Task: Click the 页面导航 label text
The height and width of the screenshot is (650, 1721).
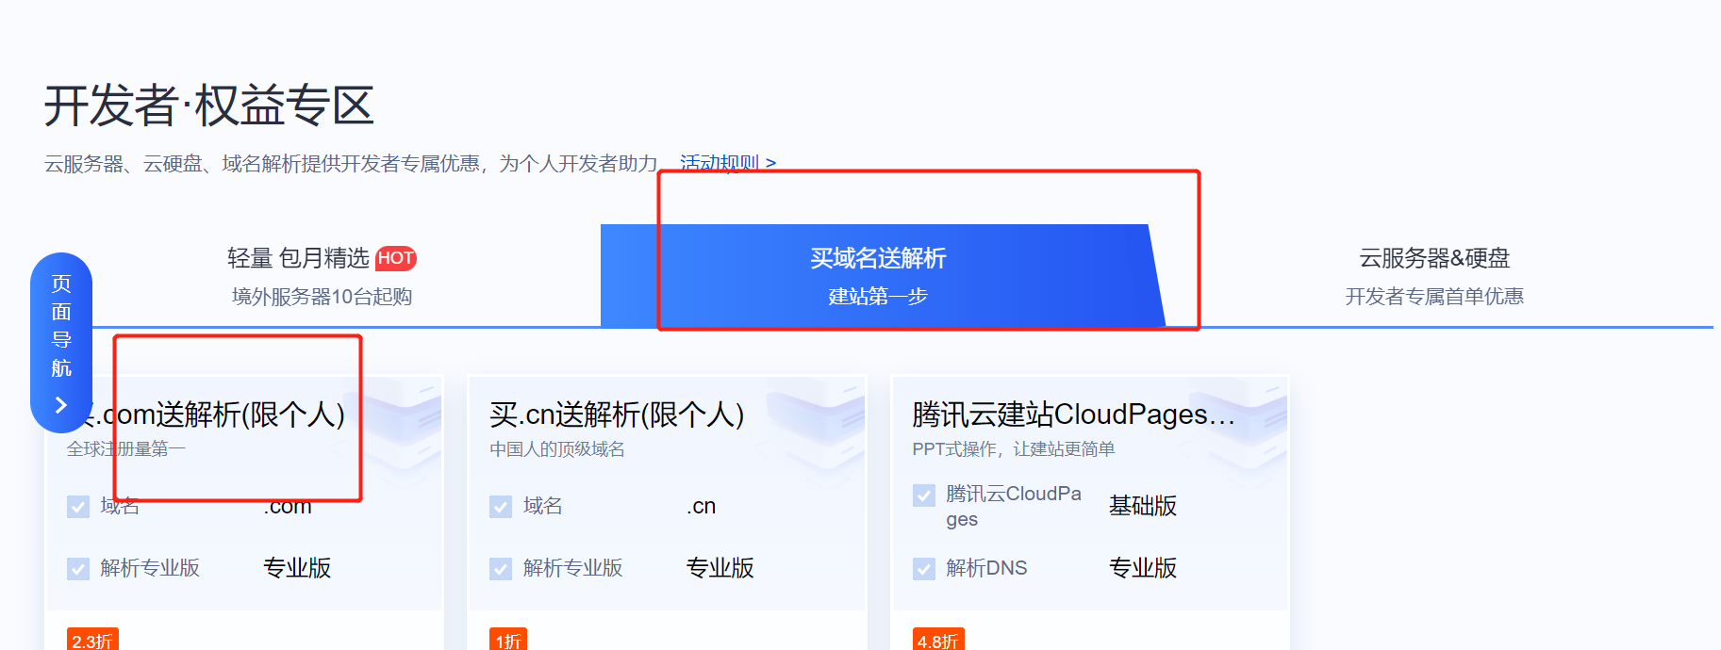Action: click(x=61, y=325)
